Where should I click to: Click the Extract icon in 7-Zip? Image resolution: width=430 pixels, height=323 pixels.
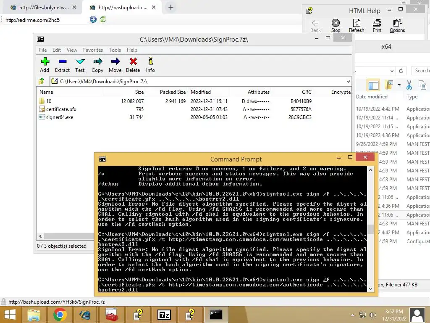pos(62,65)
